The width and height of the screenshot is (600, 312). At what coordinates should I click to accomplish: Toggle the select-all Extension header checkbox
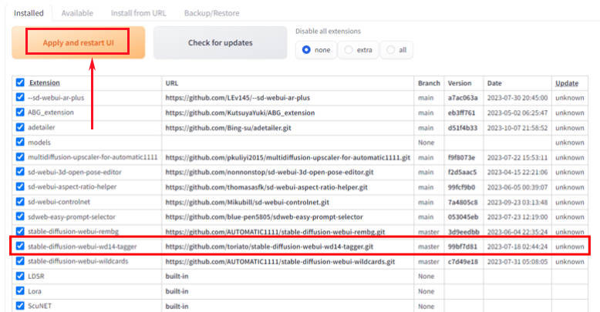[x=20, y=82]
